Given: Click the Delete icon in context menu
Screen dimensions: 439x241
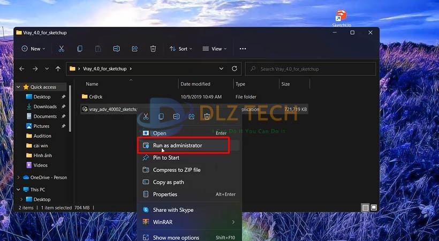Looking at the screenshot, I should (207, 116).
